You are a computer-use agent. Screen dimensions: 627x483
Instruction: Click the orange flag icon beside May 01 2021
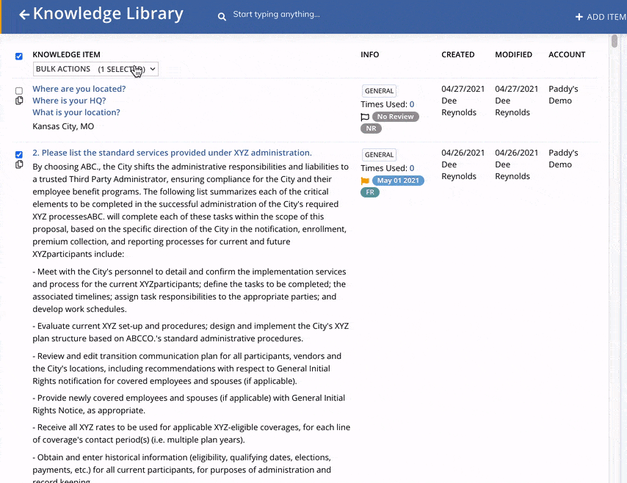pos(365,181)
